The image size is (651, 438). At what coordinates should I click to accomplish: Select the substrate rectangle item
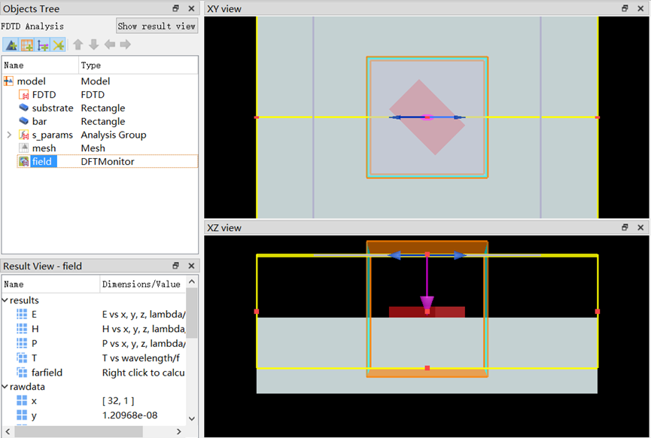(99, 108)
